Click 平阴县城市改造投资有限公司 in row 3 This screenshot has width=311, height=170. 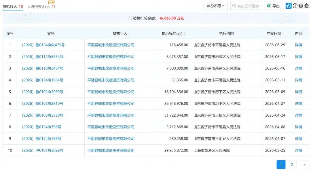click(111, 68)
